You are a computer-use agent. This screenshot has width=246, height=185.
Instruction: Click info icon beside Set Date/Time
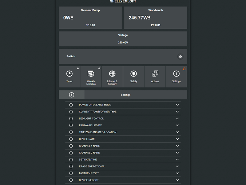71,159
